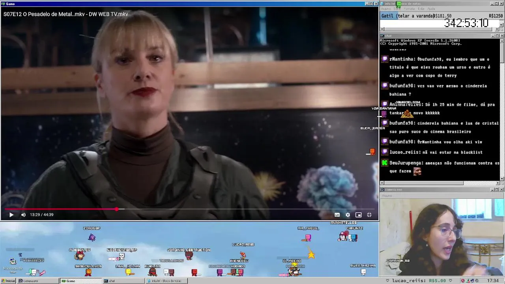Open Ajuda menu in notepad window
This screenshot has width=505, height=284.
431,9
